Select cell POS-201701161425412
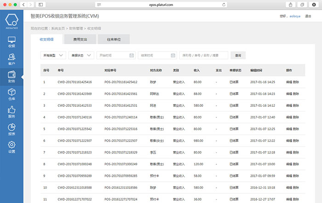Screen dimensions: 322x203 [121, 82]
